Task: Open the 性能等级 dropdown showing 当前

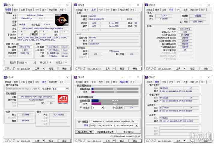Action: click(60, 89)
